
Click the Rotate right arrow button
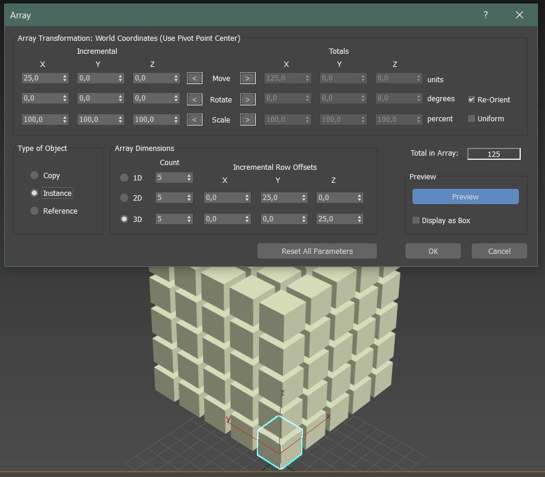248,99
